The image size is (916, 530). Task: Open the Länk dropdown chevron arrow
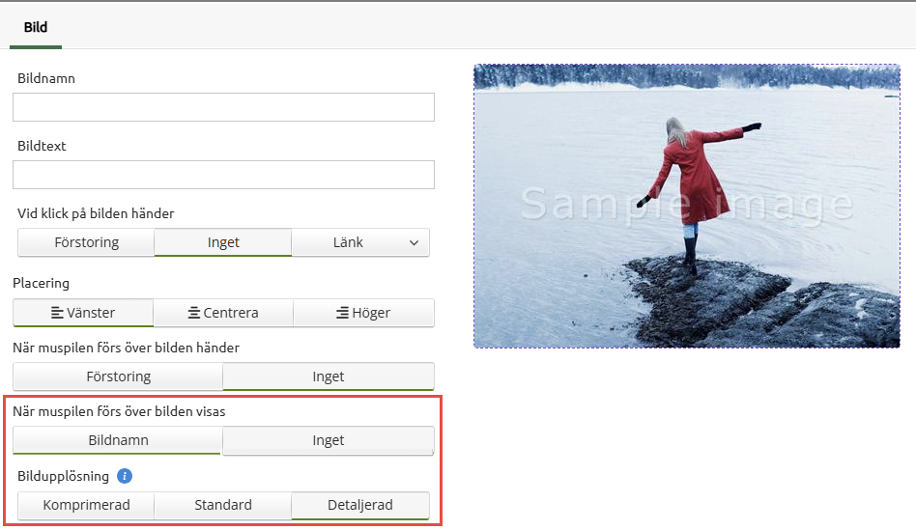click(x=415, y=243)
